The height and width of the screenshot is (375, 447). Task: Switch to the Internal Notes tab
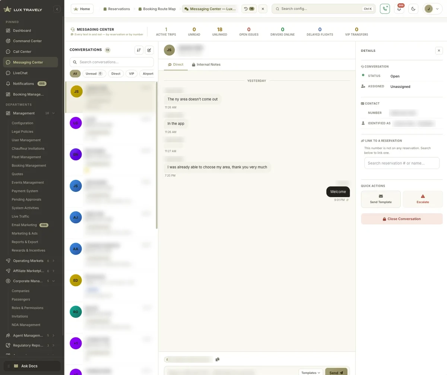pos(206,64)
